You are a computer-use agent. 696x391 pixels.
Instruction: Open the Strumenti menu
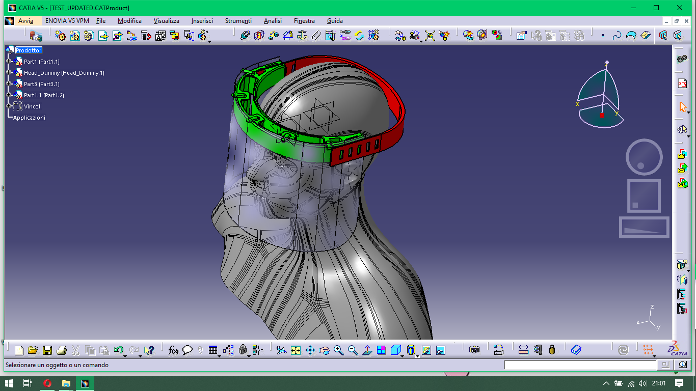238,21
